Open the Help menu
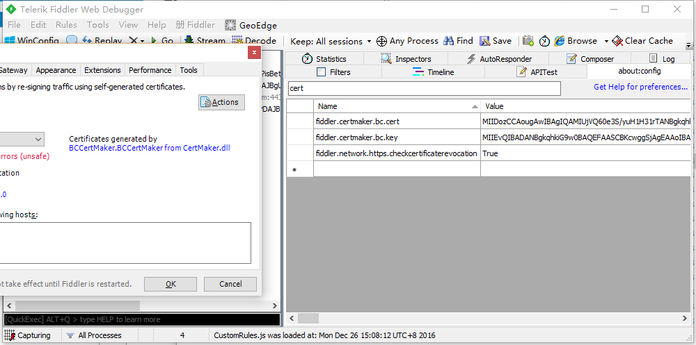The width and height of the screenshot is (696, 345). (157, 25)
